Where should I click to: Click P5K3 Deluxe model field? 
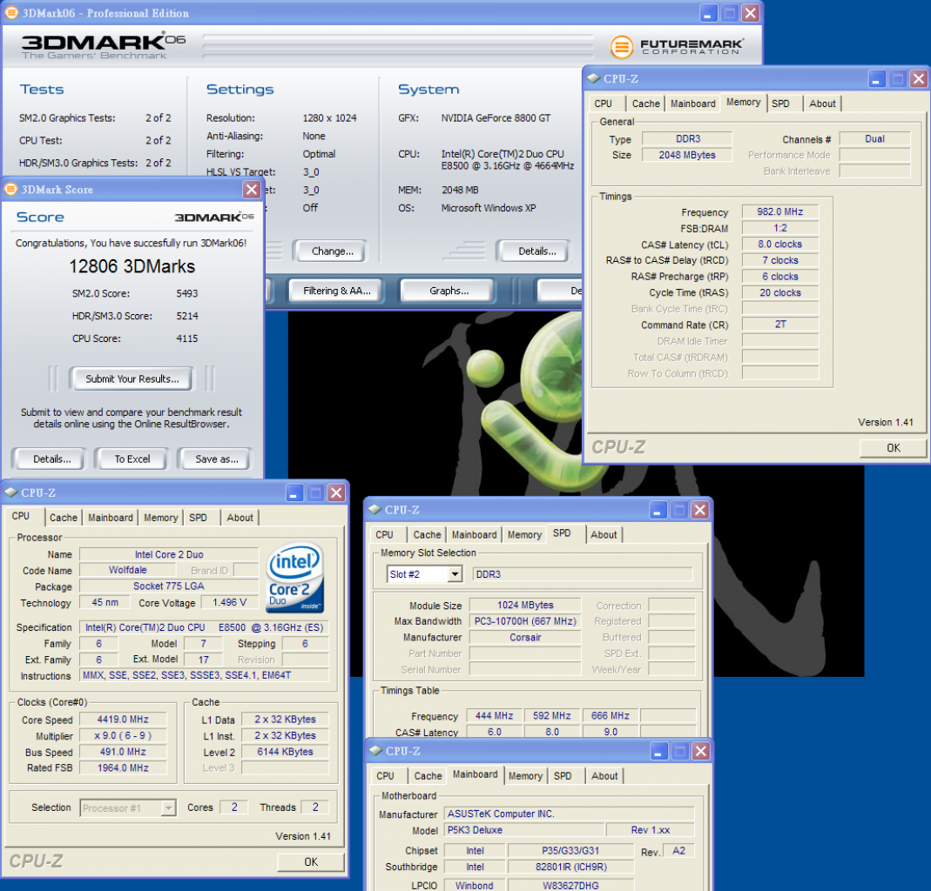click(x=524, y=830)
